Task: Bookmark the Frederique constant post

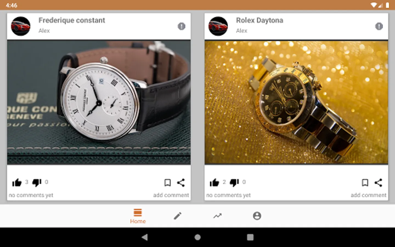Action: coord(167,183)
